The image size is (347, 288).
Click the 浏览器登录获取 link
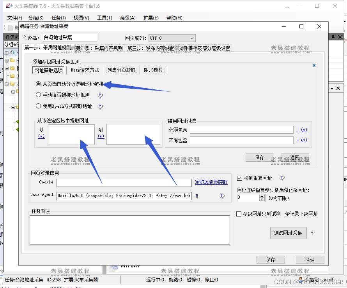coord(211,182)
